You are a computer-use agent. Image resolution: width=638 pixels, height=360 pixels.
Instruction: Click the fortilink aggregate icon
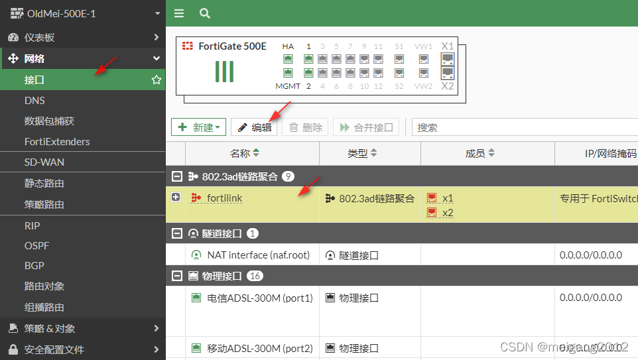pyautogui.click(x=196, y=198)
